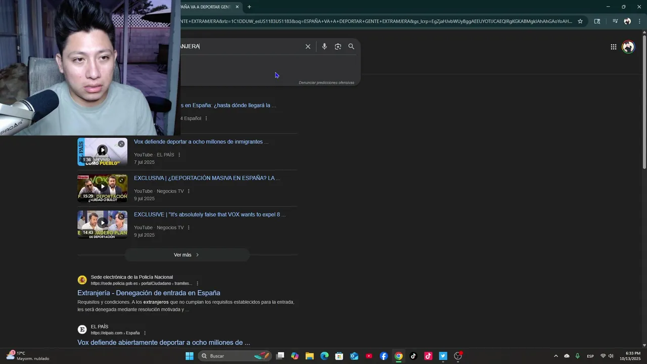The width and height of the screenshot is (647, 364).
Task: Open options for 9 jul Negocios TV EXCLUSIVA video
Action: 189,191
